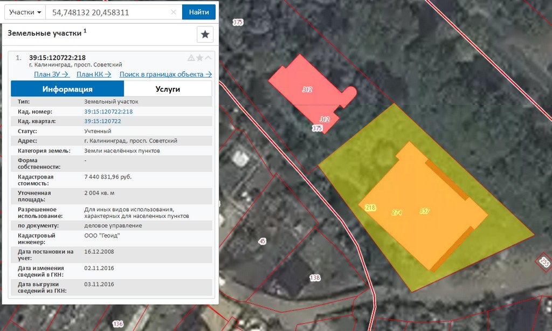This screenshot has height=331, width=552.
Task: Switch to the Услуги tab
Action: (x=168, y=89)
